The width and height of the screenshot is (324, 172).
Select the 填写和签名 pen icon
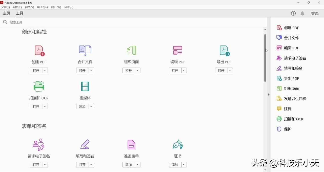[85, 144]
